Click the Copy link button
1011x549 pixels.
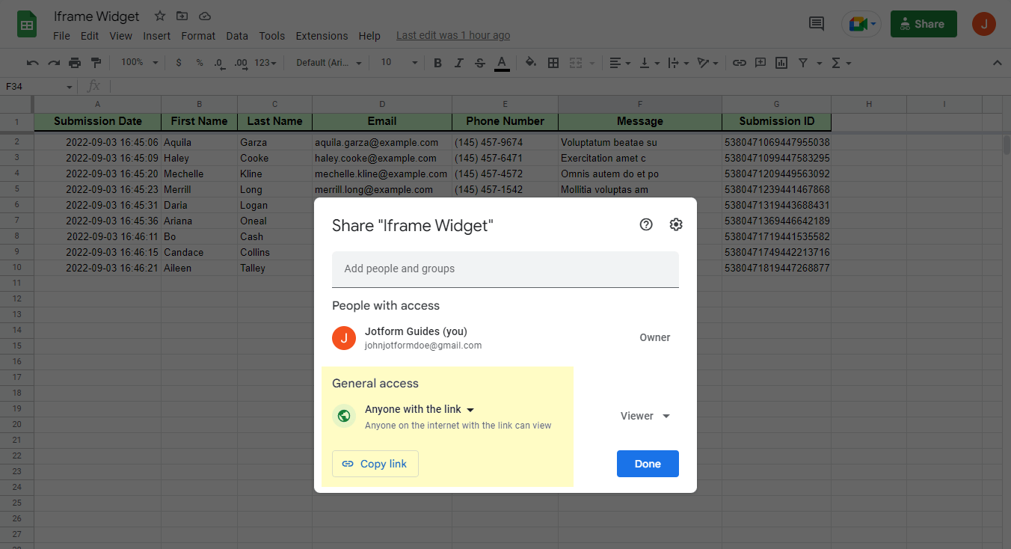click(375, 464)
